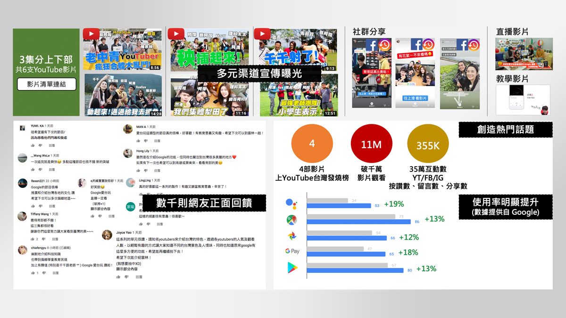Click the +18% growth value
Image resolution: width=566 pixels, height=318 pixels.
pos(408,253)
